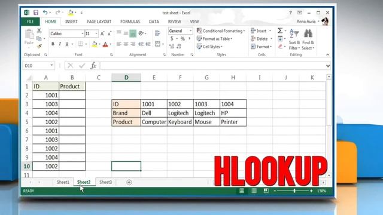Click the AutoSum sigma icon
The height and width of the screenshot is (215, 383).
pos(280,30)
